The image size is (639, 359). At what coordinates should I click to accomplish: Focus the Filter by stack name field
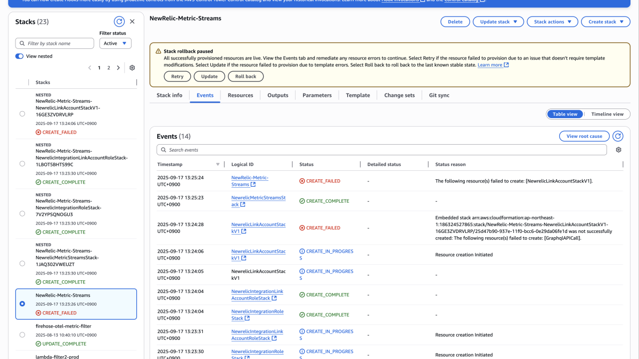coord(55,44)
